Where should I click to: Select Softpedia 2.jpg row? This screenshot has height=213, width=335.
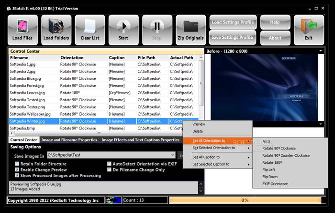point(104,72)
